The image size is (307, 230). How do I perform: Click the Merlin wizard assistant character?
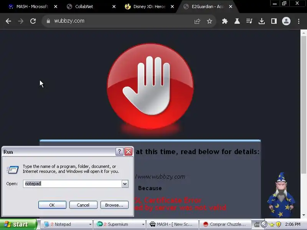coord(281,195)
